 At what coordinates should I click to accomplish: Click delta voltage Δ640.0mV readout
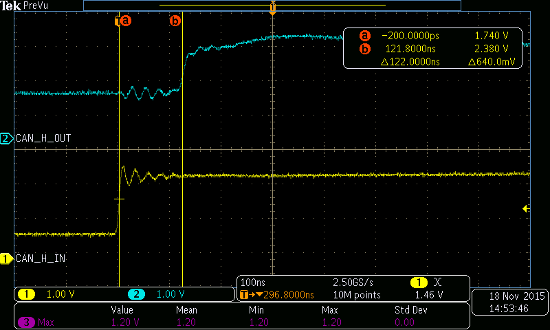coord(492,62)
